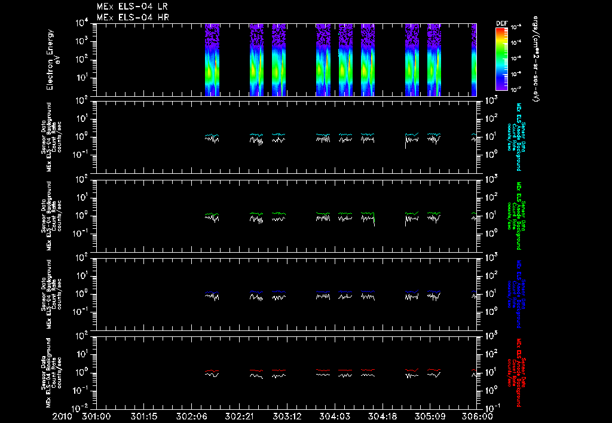The height and width of the screenshot is (423, 612).
Task: Click the '301:00' time axis label
Action: pos(96,417)
